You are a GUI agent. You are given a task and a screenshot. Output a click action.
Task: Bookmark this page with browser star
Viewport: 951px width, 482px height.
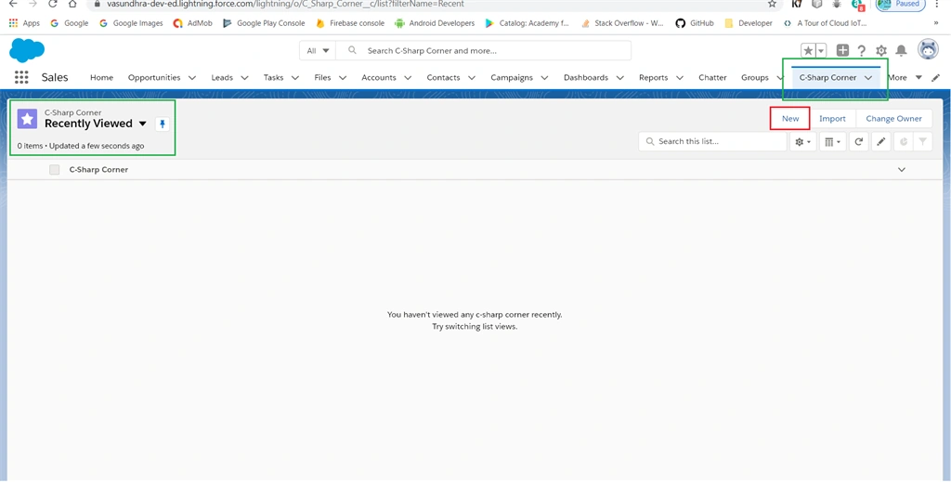coord(772,4)
